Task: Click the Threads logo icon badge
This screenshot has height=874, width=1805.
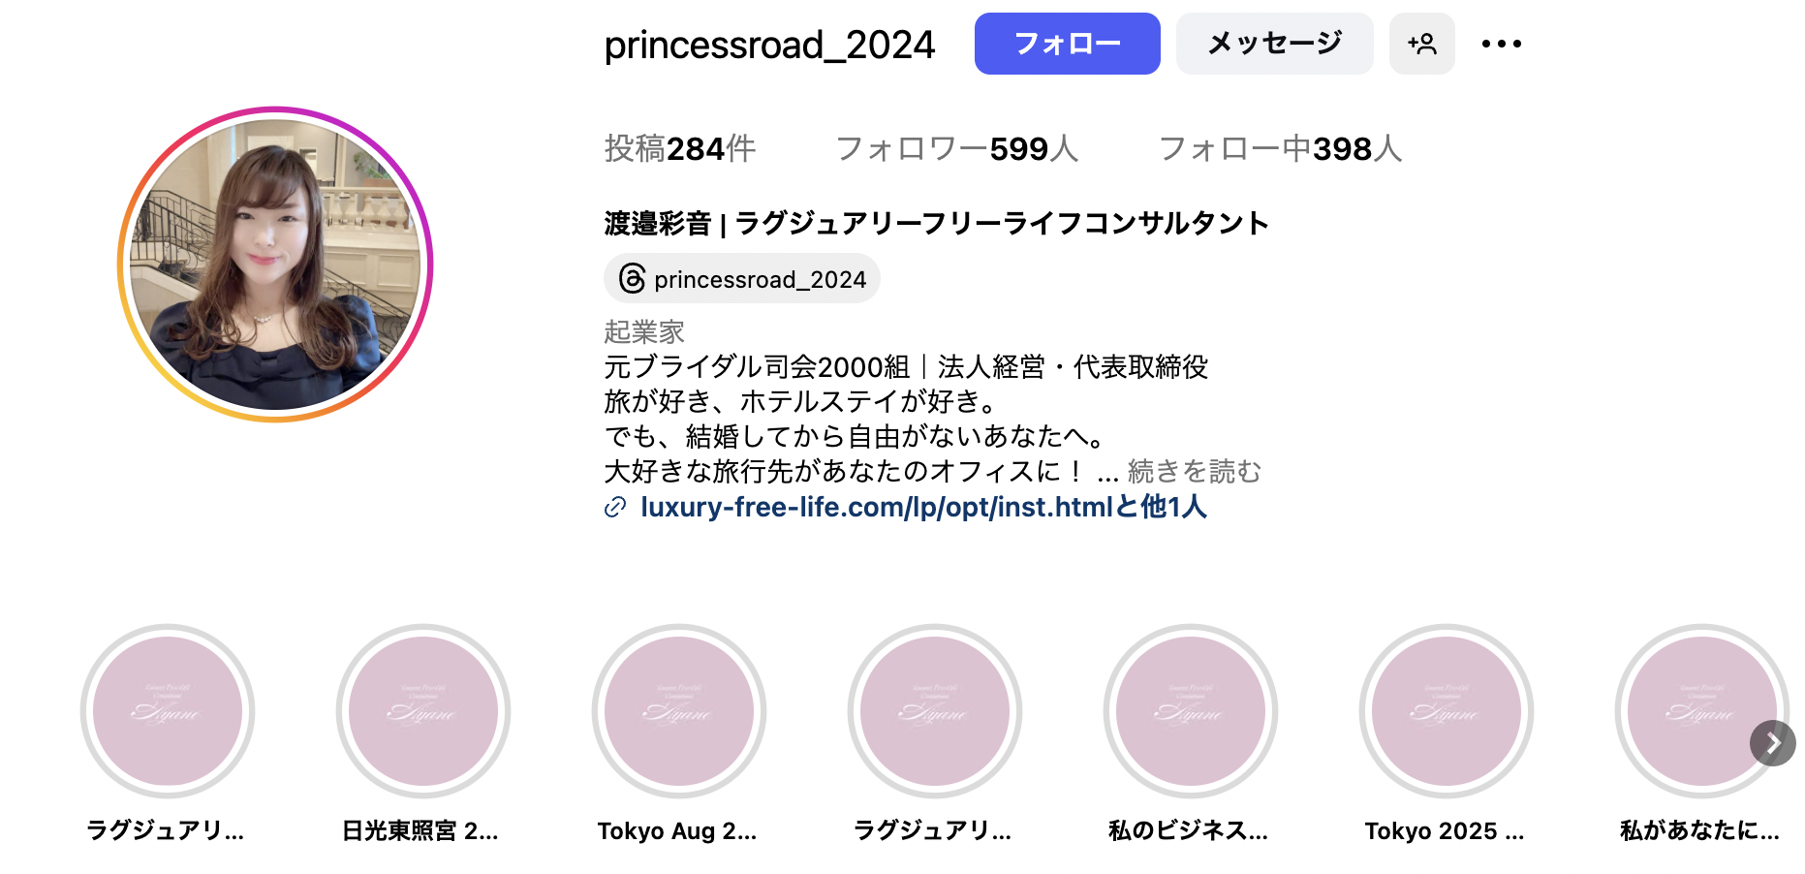Action: [x=632, y=279]
